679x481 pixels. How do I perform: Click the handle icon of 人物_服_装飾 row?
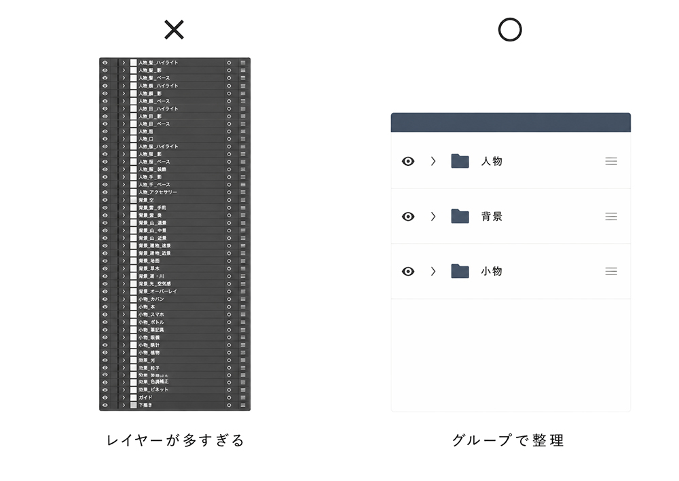243,169
